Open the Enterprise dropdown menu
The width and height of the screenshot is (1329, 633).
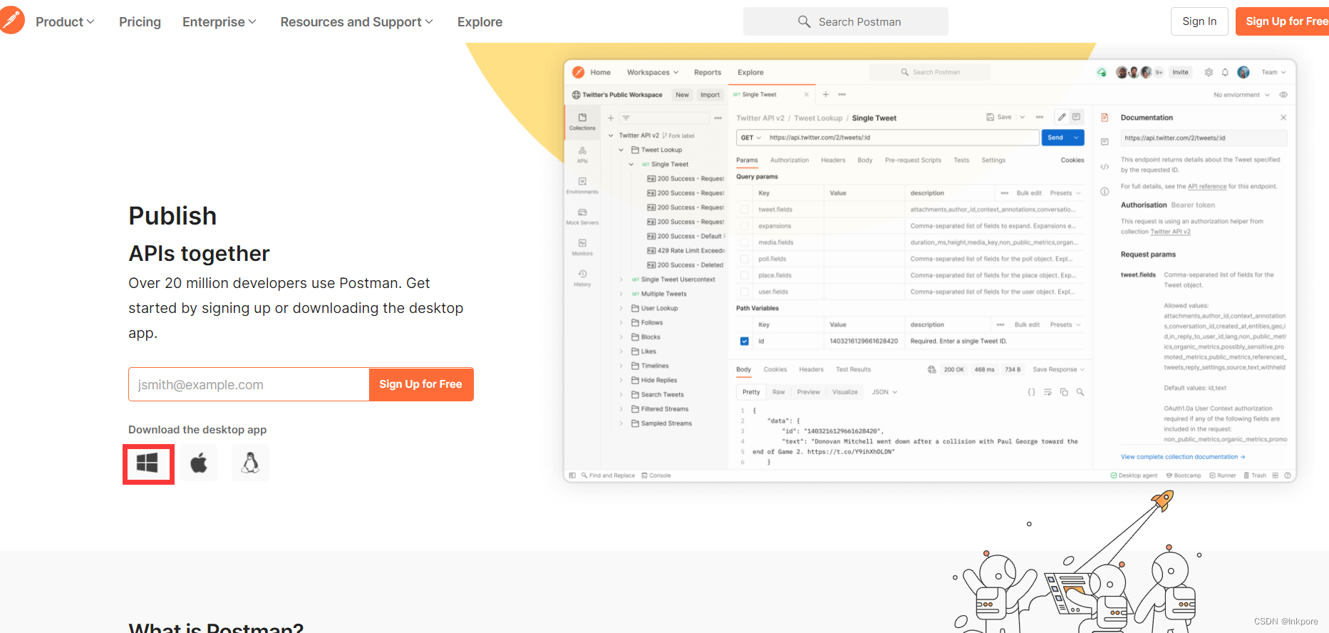[219, 22]
